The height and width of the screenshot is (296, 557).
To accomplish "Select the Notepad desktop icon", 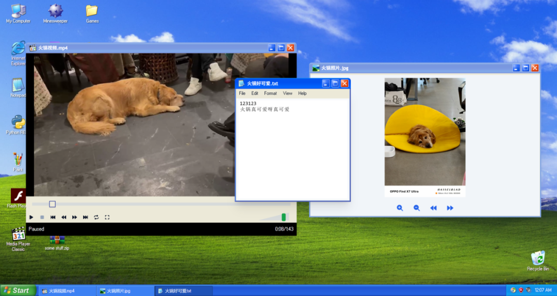I will [18, 88].
